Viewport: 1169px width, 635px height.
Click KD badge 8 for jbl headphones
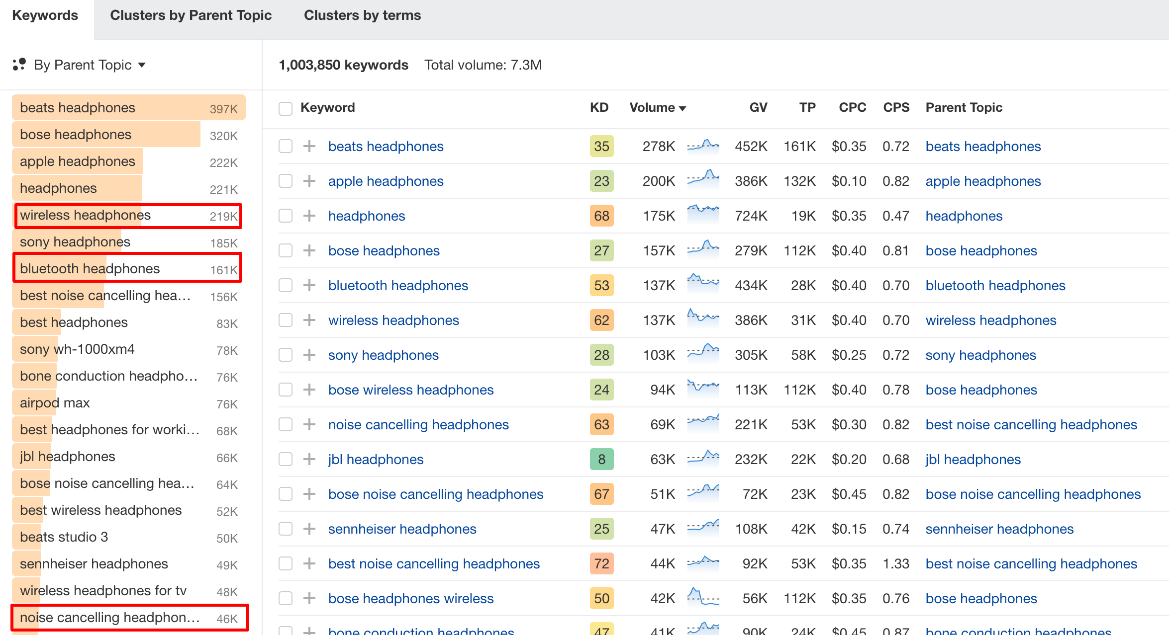(x=601, y=459)
